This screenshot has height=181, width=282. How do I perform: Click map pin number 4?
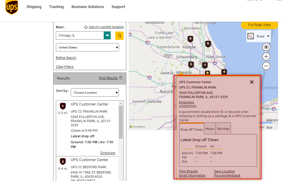point(224,72)
